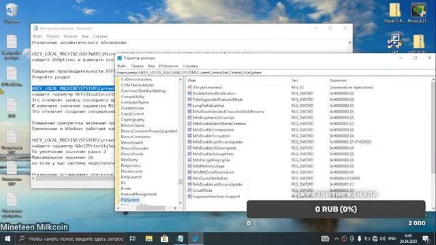Click the tree panel scroll-up arrow
This screenshot has height=245, width=436.
181,80
